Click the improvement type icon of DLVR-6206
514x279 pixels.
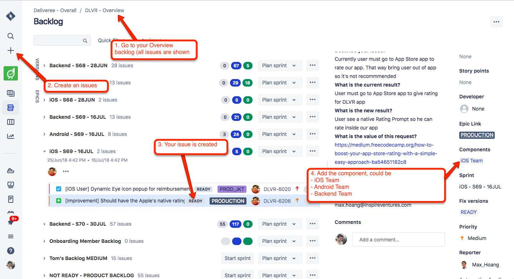point(59,201)
